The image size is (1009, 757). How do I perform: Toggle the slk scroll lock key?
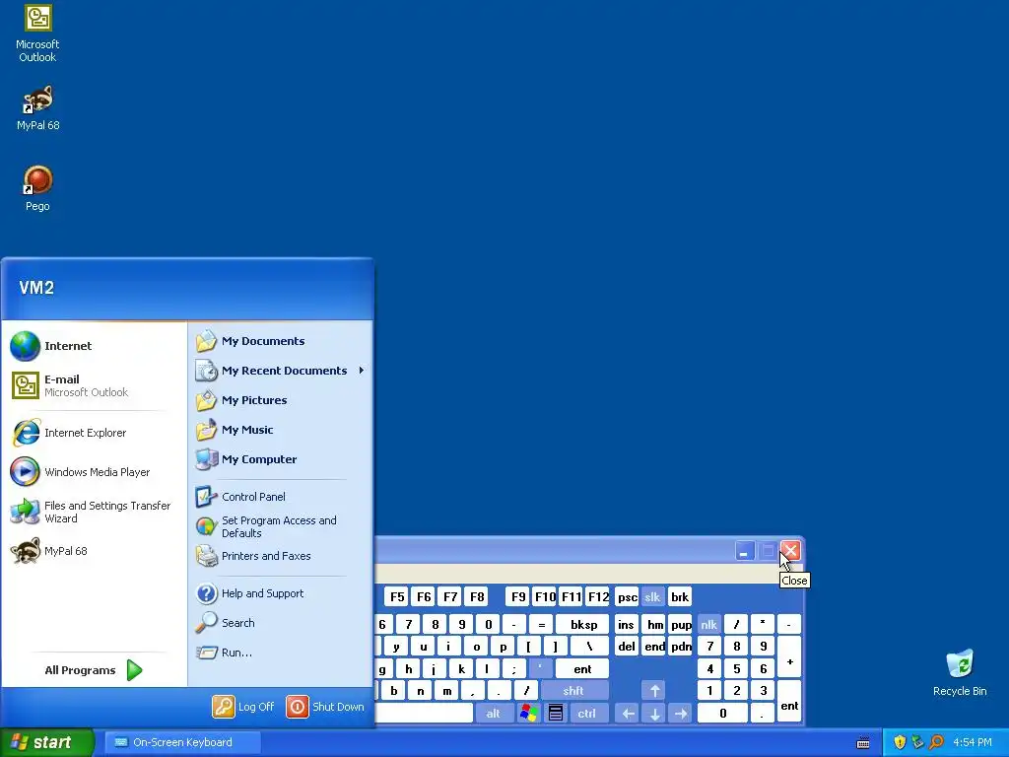click(x=652, y=597)
